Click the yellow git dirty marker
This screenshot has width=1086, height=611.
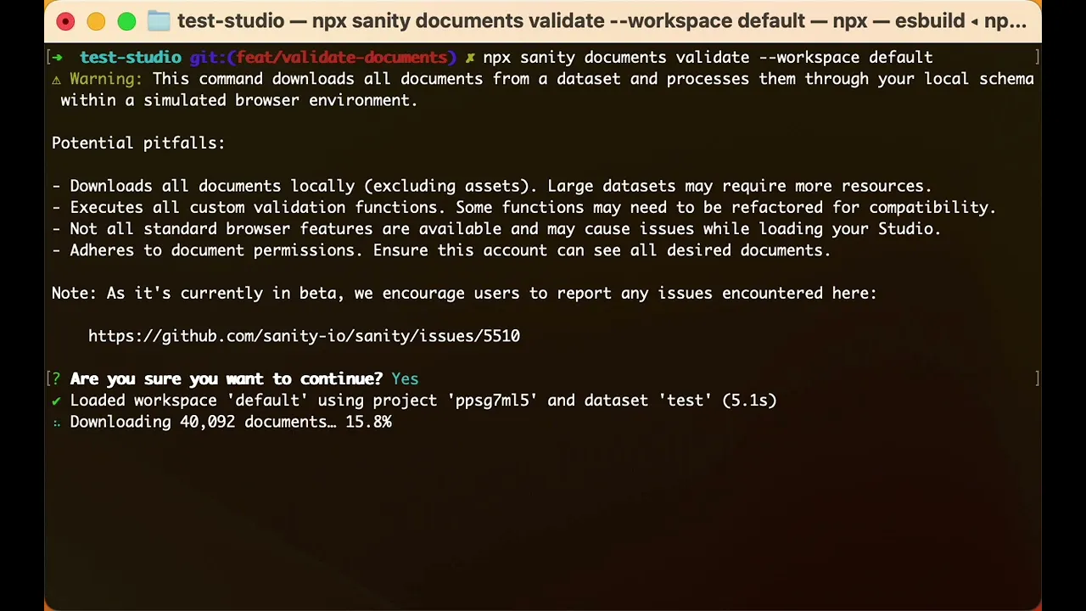[x=469, y=58]
